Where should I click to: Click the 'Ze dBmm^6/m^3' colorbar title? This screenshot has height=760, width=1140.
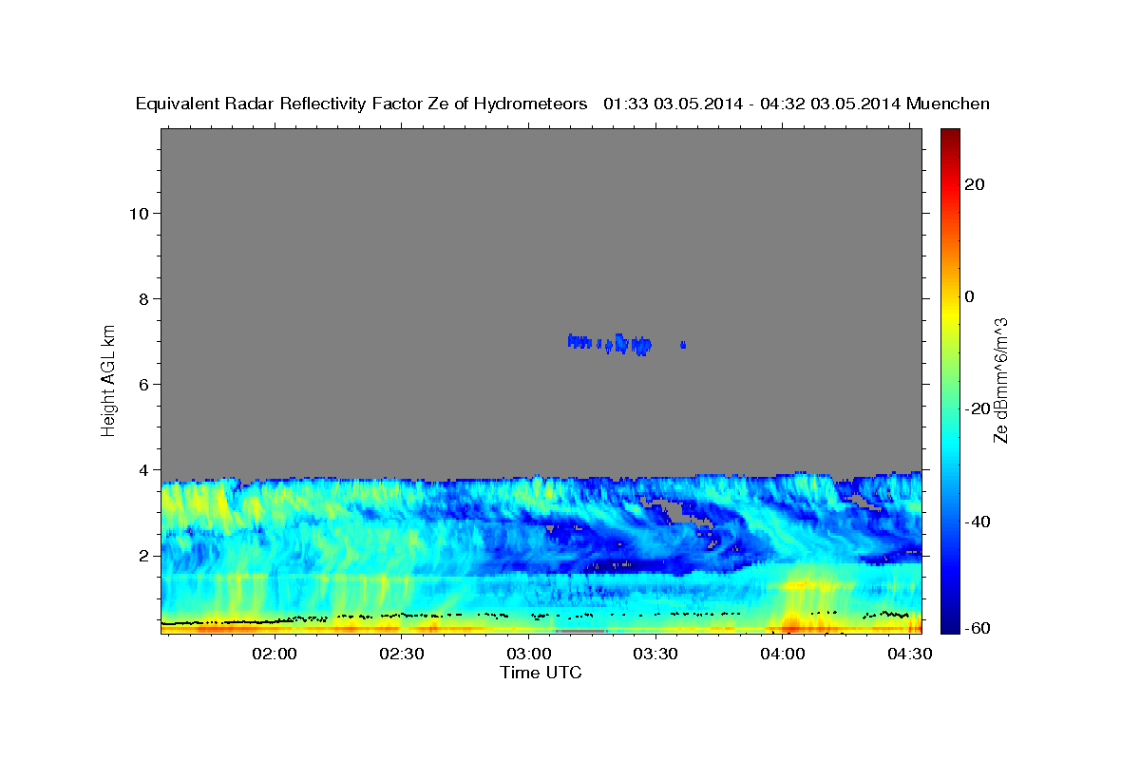(1000, 381)
